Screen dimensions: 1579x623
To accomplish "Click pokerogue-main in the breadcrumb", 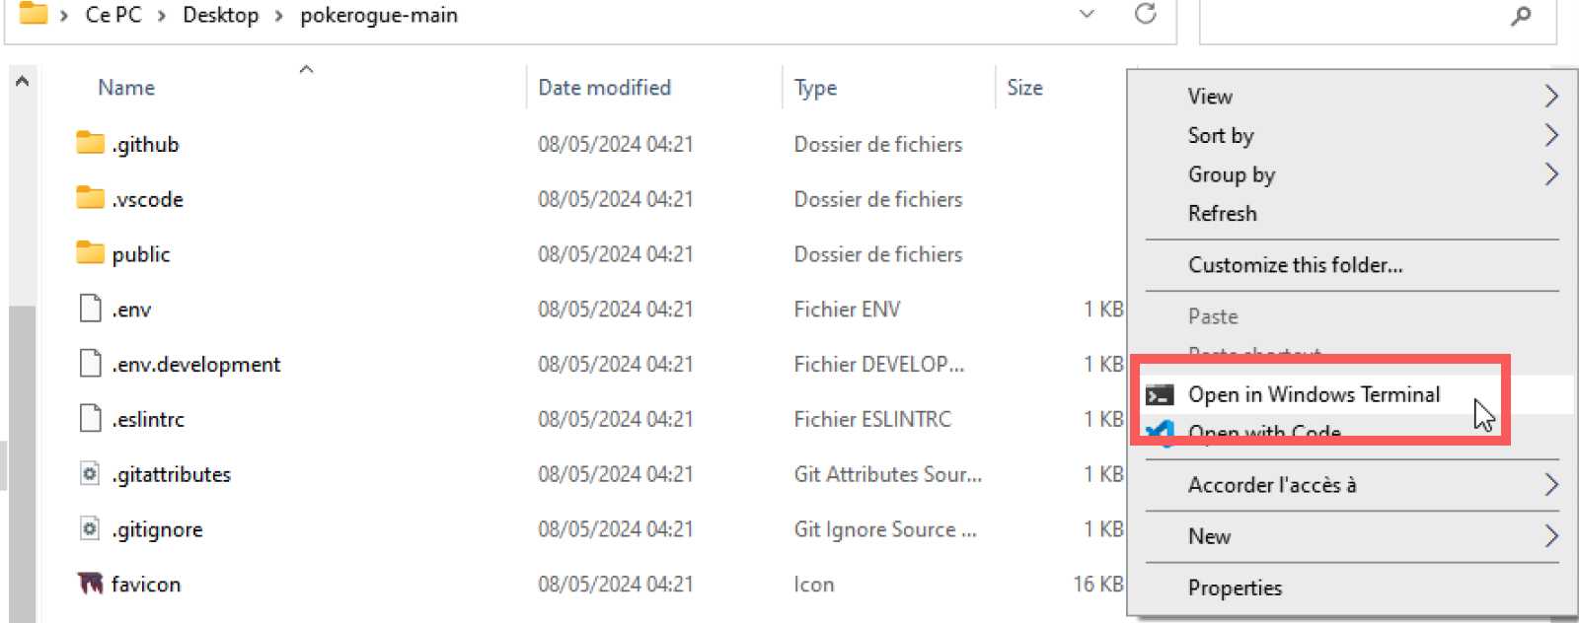I will pyautogui.click(x=379, y=15).
